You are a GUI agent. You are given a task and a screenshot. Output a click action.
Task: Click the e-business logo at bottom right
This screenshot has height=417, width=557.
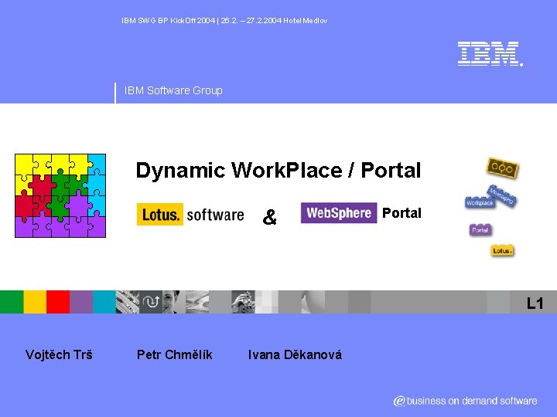[465, 401]
